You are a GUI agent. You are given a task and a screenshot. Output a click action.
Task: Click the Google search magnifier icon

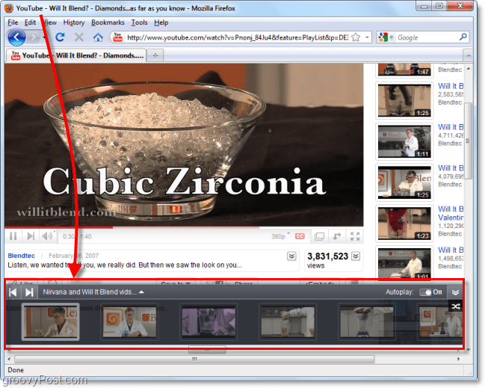click(x=463, y=37)
